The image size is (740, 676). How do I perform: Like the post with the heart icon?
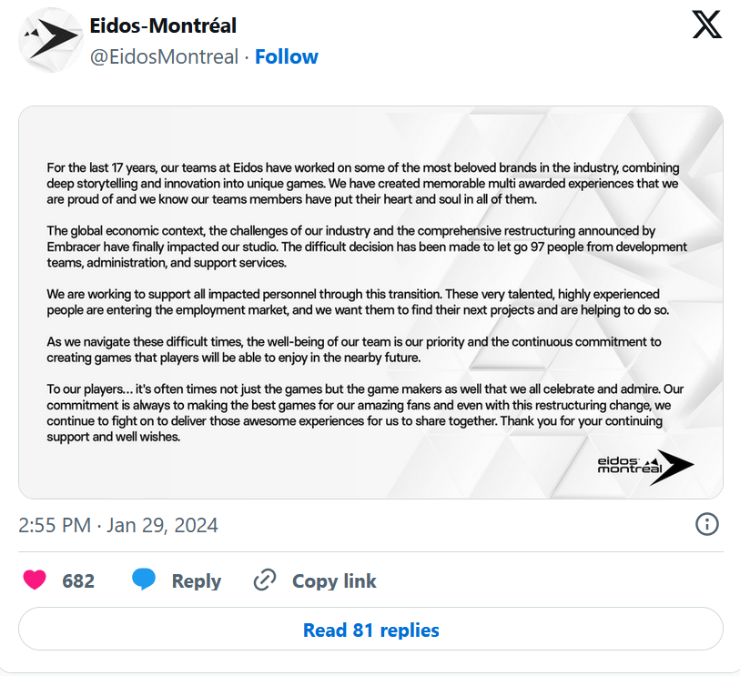35,580
